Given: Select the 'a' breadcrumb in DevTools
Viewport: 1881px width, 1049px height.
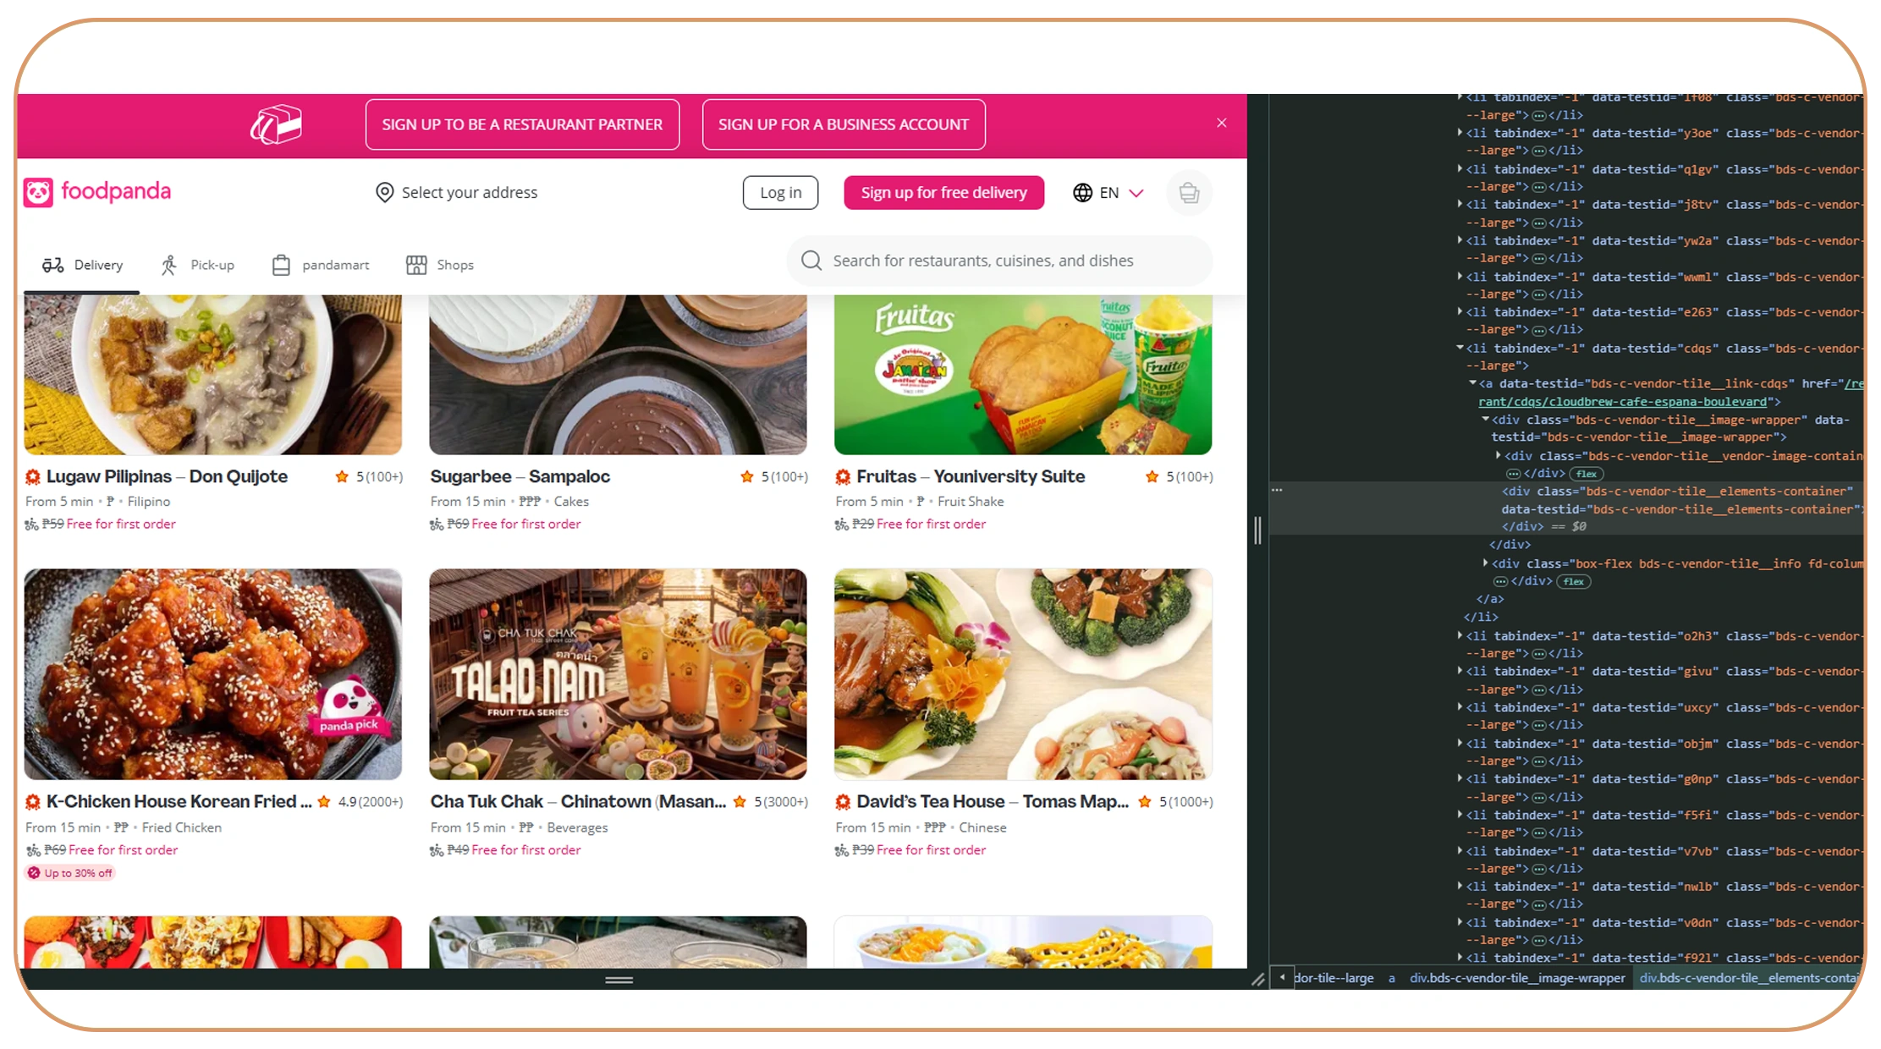Looking at the screenshot, I should pos(1391,978).
